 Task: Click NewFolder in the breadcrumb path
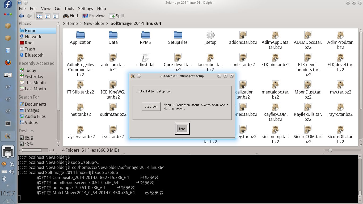pyautogui.click(x=94, y=23)
